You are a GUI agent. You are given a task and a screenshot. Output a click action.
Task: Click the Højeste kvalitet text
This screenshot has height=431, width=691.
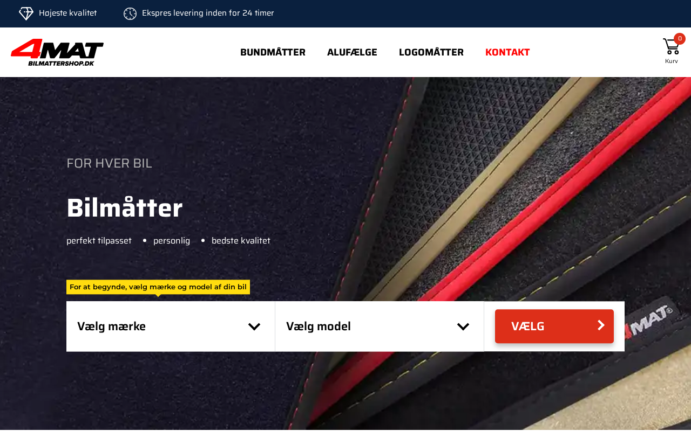68,13
